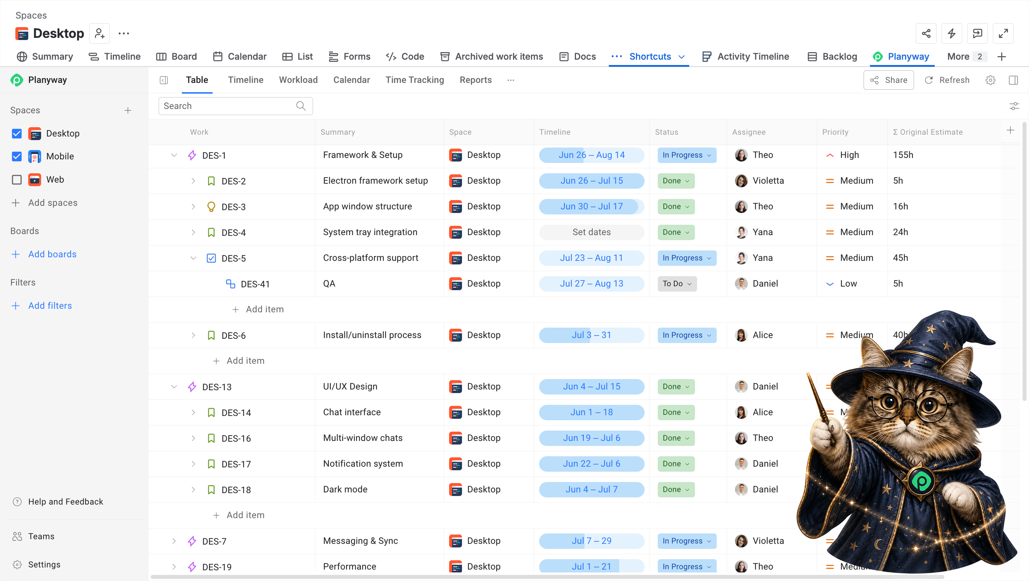Check the Web space checkbox
The width and height of the screenshot is (1029, 581).
click(x=16, y=180)
